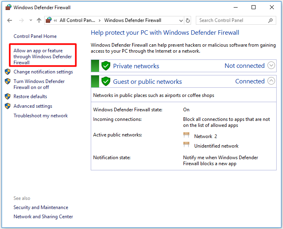Click the search magnifier icon
This screenshot has width=283, height=229.
click(271, 20)
